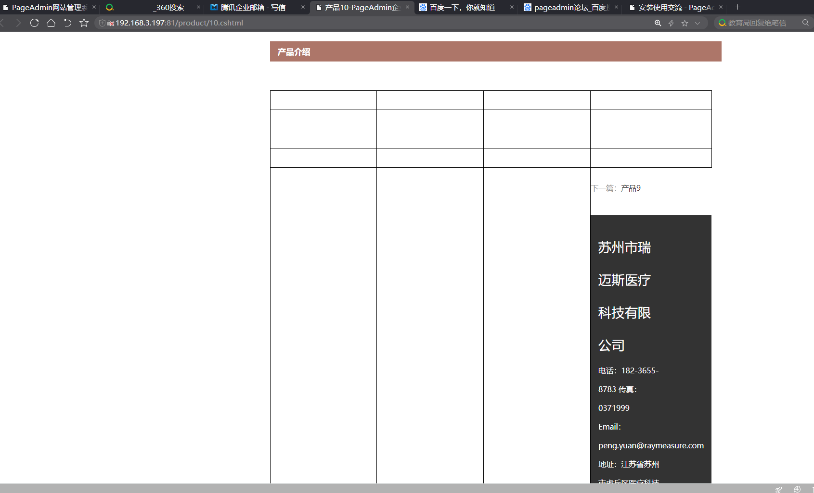Screen dimensions: 814x493
Task: Close the PageAdmin网站管理系 tab
Action: pyautogui.click(x=94, y=7)
